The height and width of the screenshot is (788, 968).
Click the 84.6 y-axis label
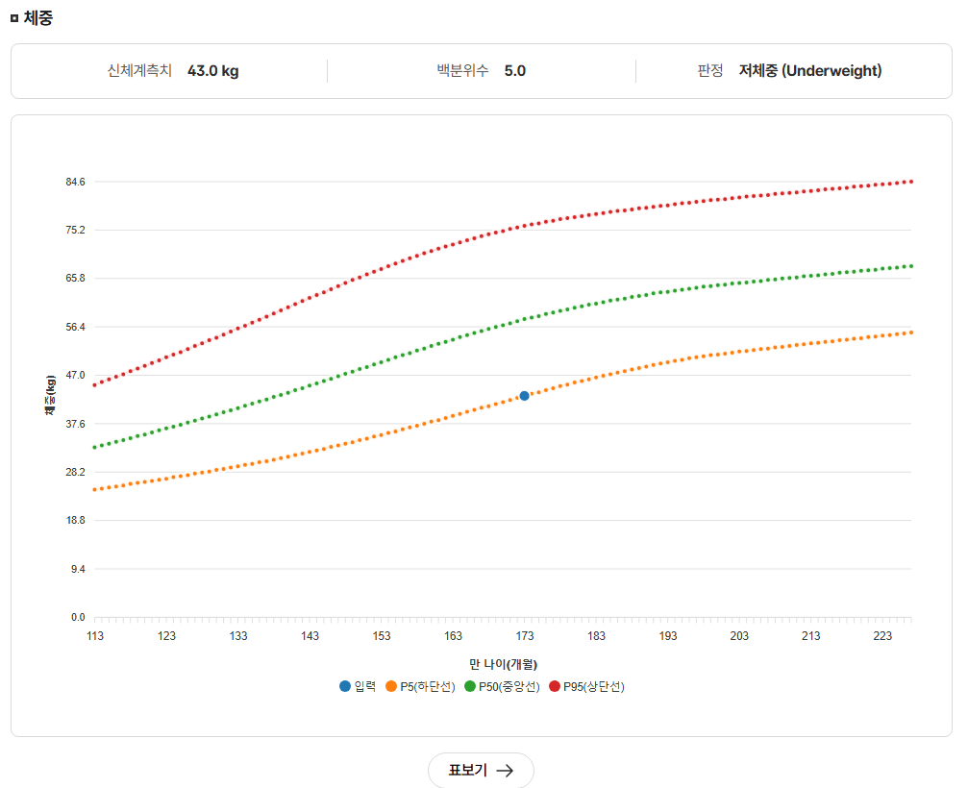[x=75, y=182]
